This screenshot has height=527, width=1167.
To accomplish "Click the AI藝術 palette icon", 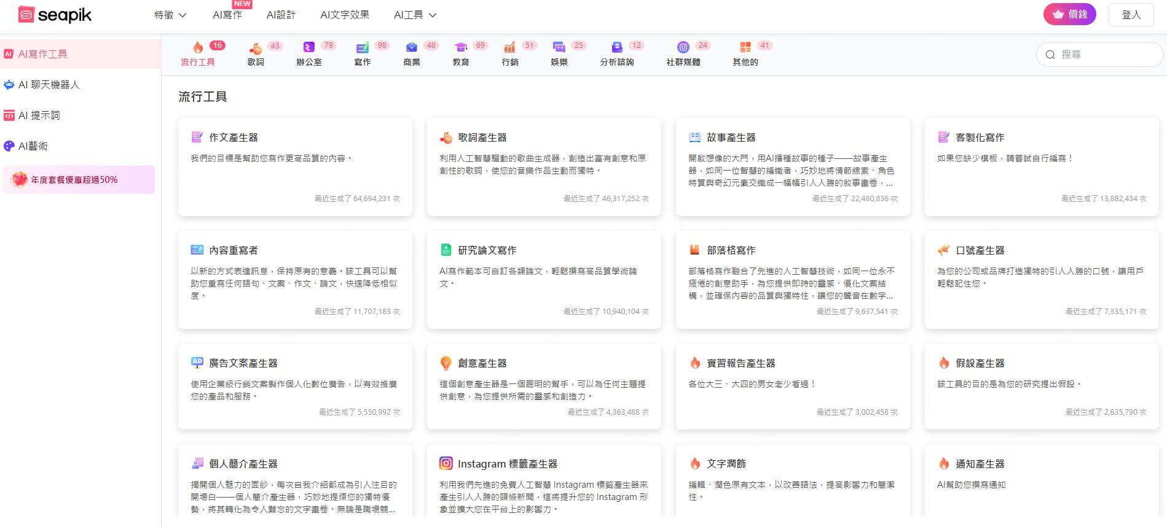I will 9,146.
